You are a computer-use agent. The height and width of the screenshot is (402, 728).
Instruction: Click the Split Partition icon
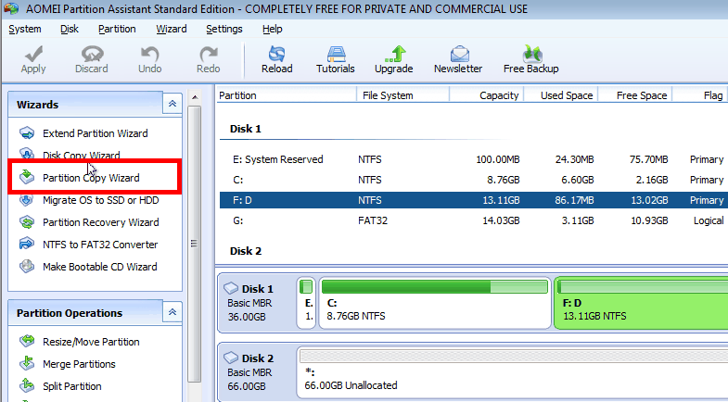point(27,385)
